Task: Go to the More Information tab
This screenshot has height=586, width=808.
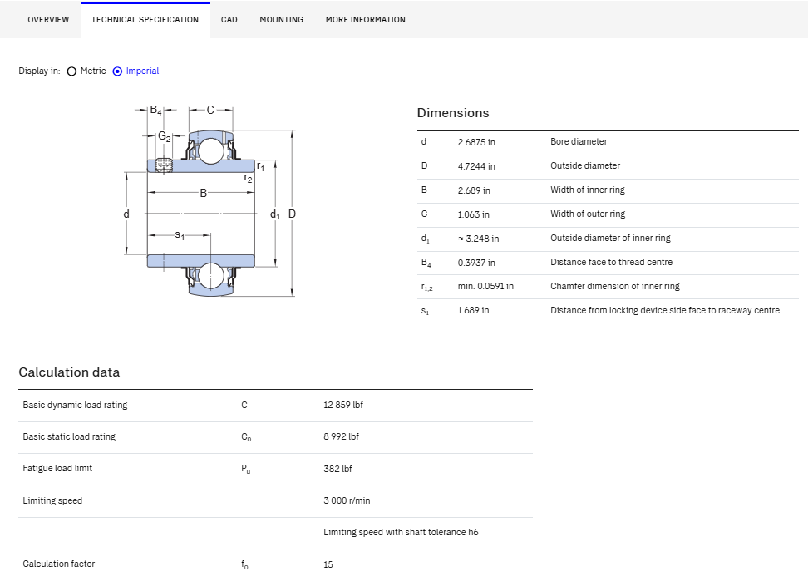Action: [366, 20]
